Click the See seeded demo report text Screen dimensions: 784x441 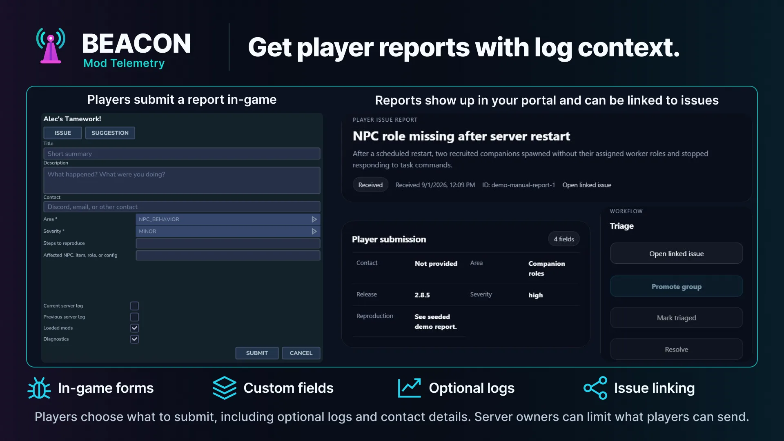(436, 322)
